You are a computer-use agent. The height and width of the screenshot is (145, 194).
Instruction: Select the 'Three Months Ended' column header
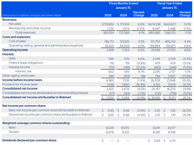pos(123,3)
